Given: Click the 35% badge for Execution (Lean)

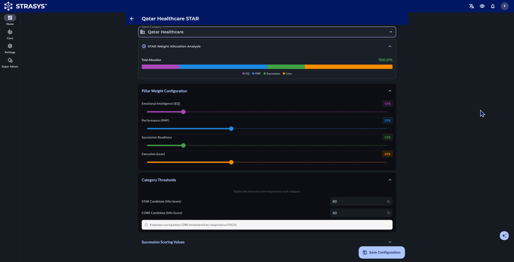Looking at the screenshot, I should 387,154.
